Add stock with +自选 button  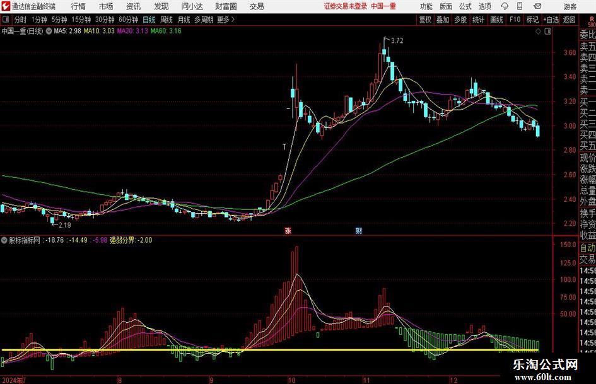pyautogui.click(x=551, y=20)
